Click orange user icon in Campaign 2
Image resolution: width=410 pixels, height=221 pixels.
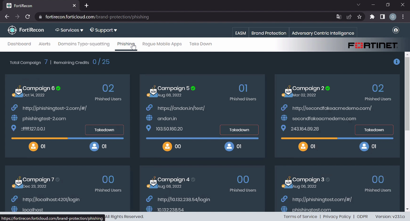[x=303, y=147]
